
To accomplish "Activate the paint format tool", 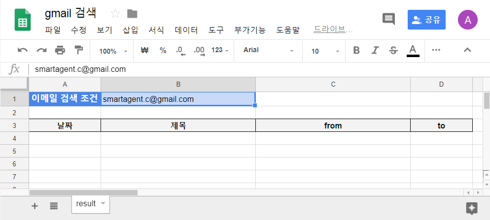I will (x=79, y=50).
